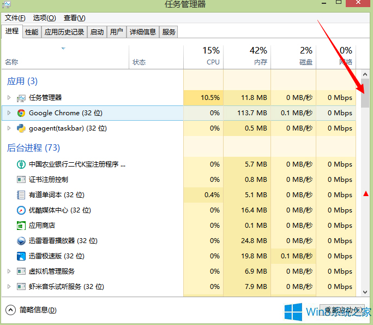This screenshot has height=325, width=373.
Task: Select the 后台进程 (73) group header
Action: (33, 147)
